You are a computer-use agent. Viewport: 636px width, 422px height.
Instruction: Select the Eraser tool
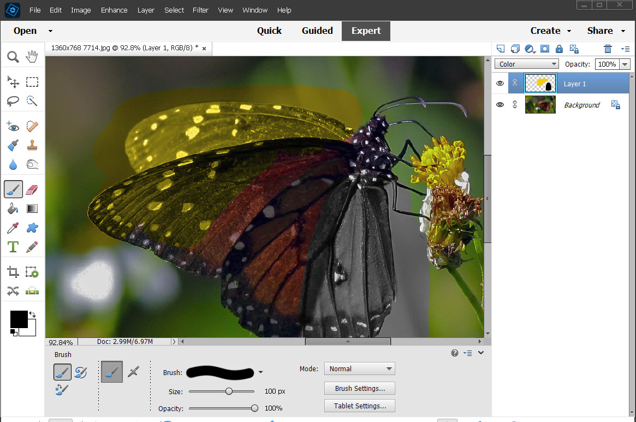pos(32,189)
